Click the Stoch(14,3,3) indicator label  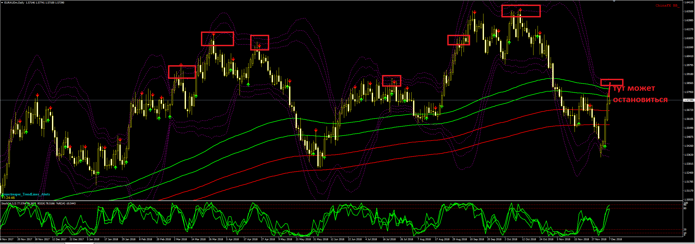click(9, 203)
